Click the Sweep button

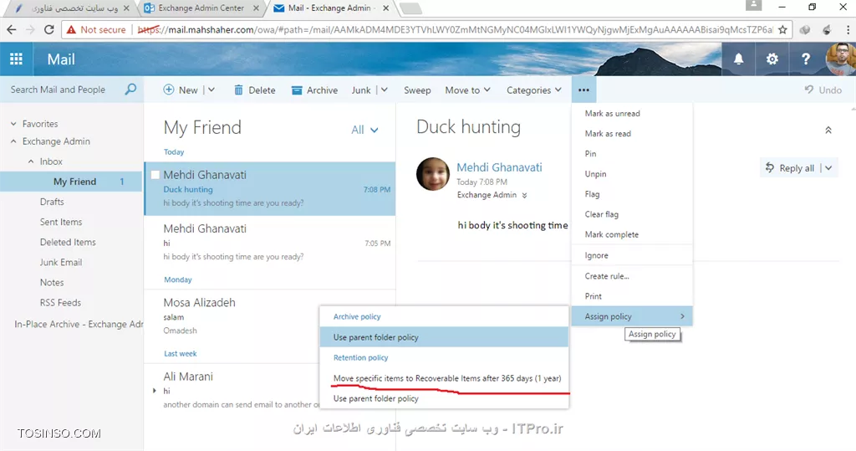click(417, 90)
